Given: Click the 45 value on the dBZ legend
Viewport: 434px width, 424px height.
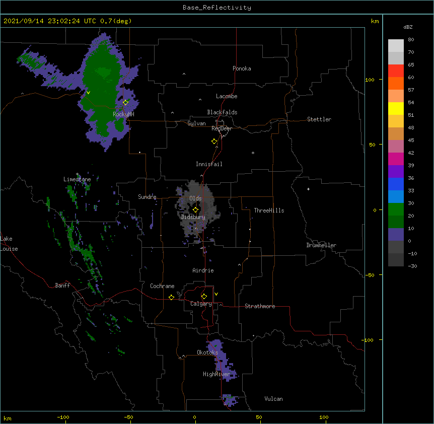Looking at the screenshot, I should (411, 140).
